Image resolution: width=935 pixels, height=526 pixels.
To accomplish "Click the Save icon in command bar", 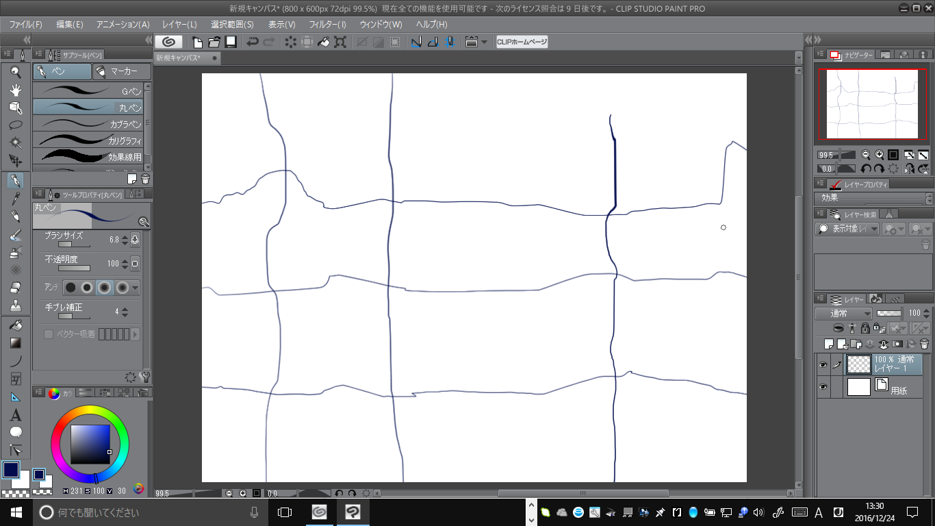I will tap(231, 42).
